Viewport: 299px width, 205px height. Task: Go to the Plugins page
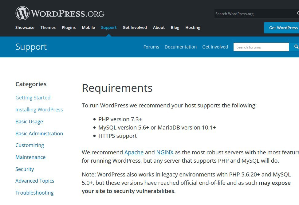[69, 27]
